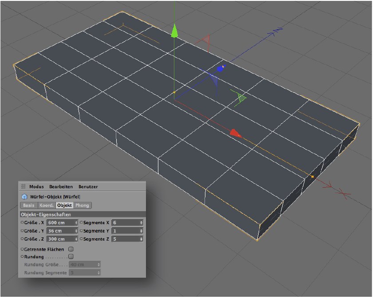Click the panel grip icon left of Modus
This screenshot has height=299, width=374.
[x=24, y=187]
